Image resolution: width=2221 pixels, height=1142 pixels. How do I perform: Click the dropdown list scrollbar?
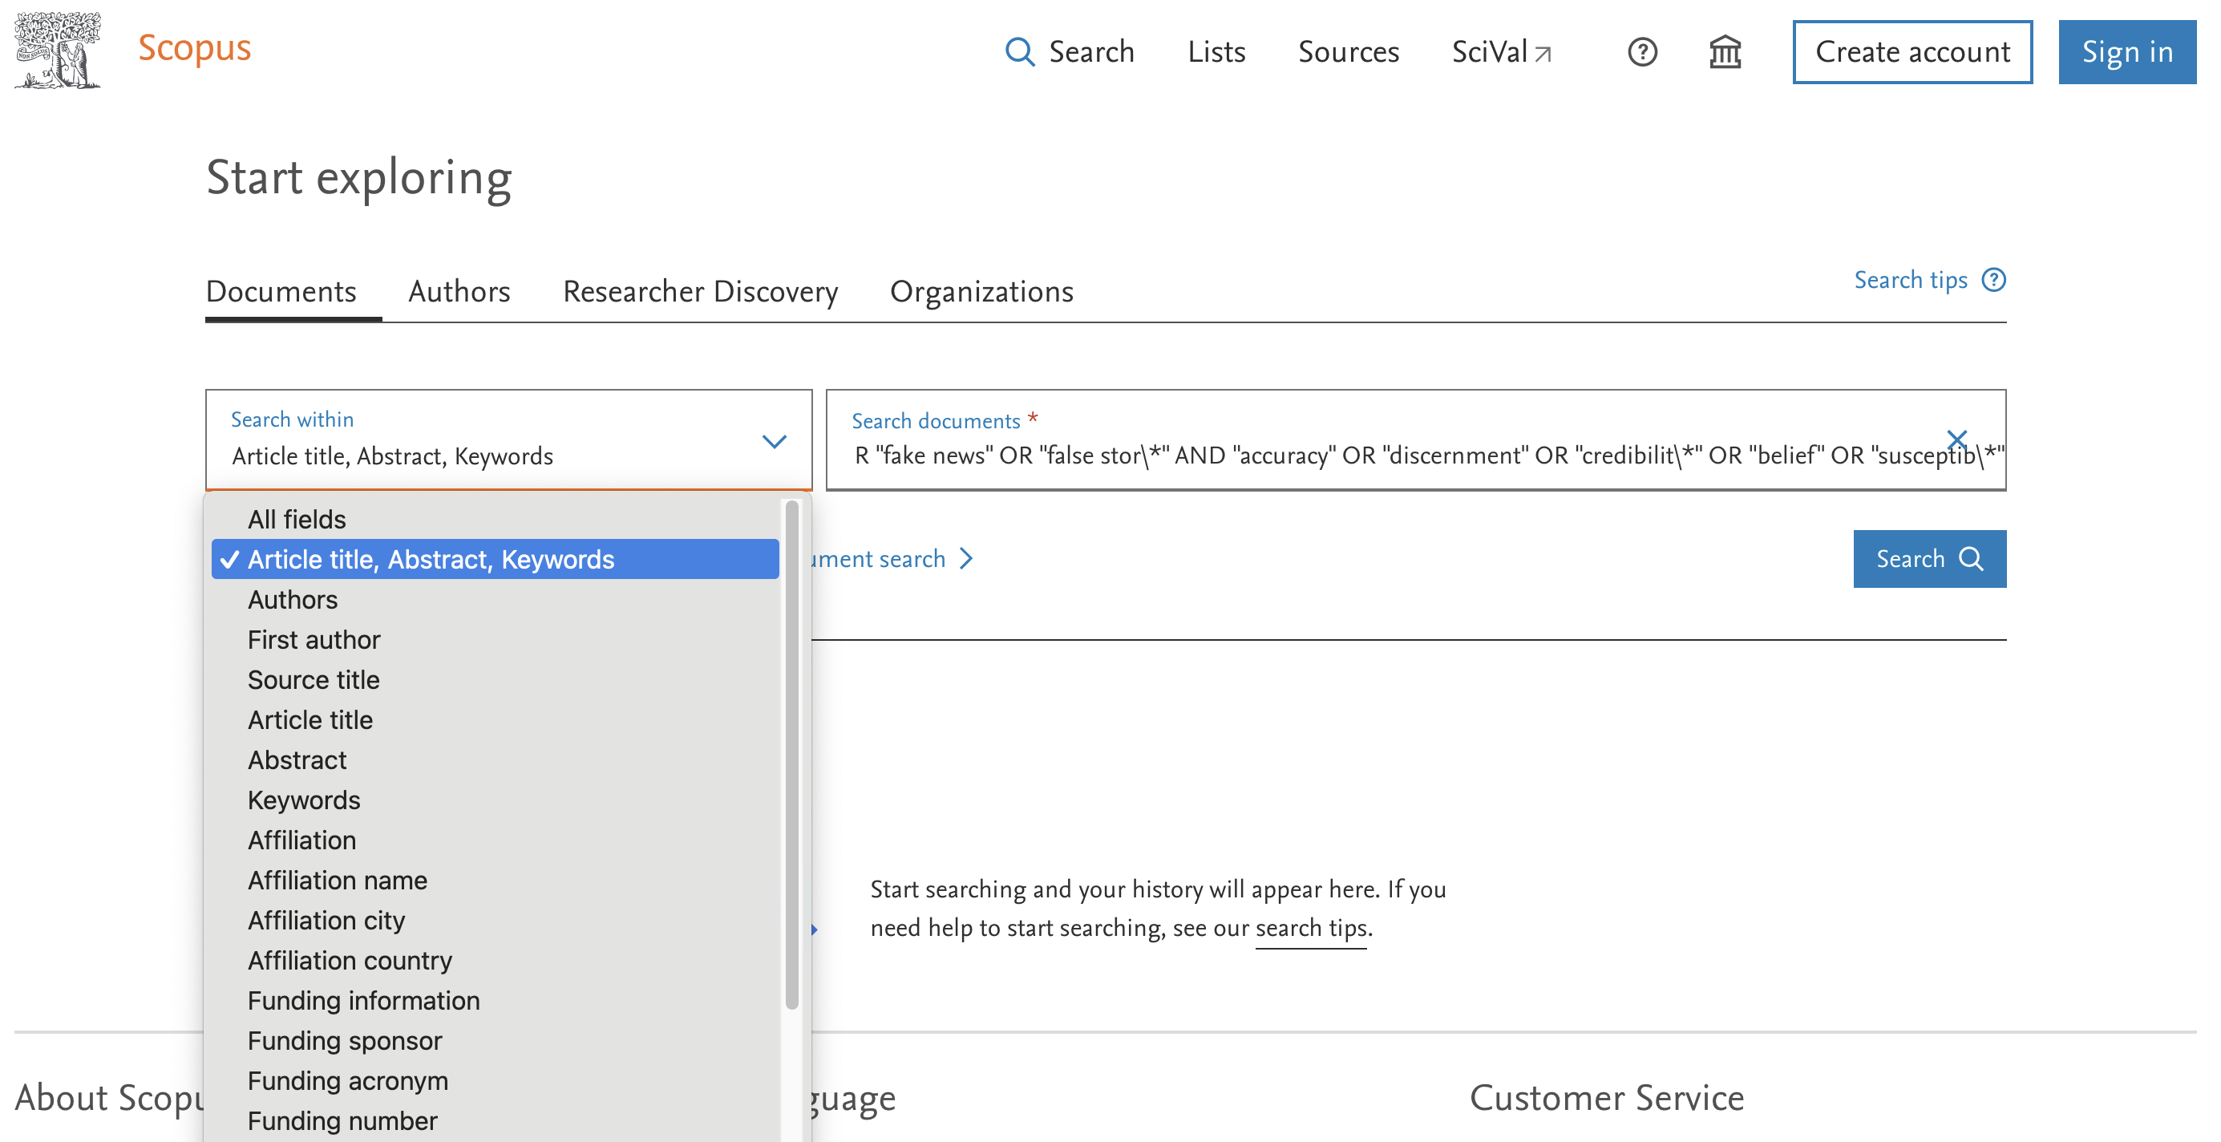point(791,755)
